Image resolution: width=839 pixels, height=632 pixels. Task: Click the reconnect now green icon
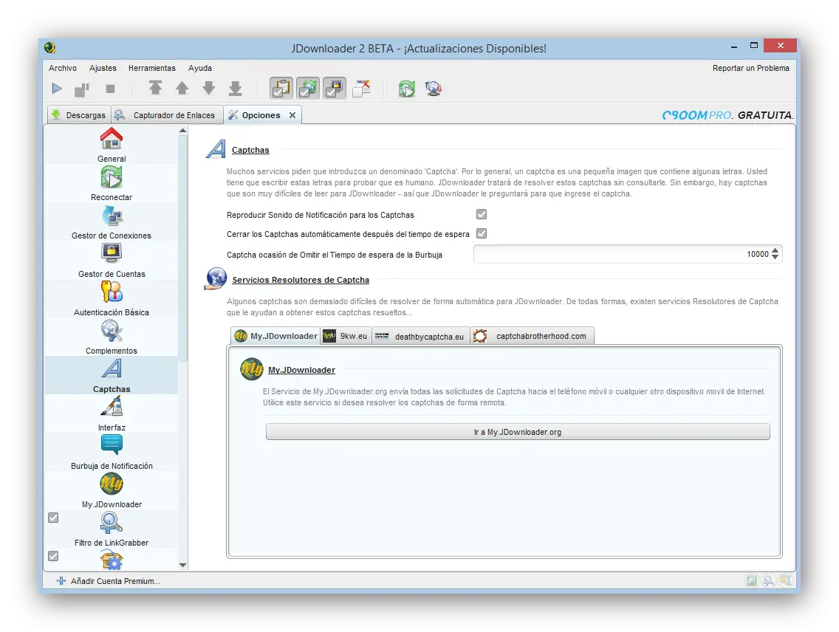(x=407, y=89)
